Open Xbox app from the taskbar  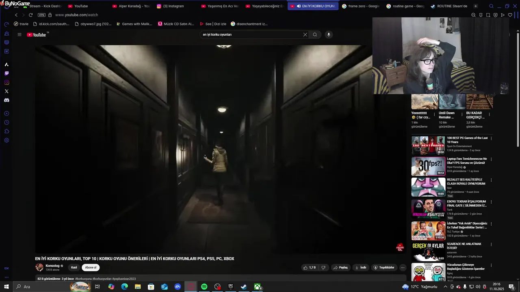coord(258,287)
